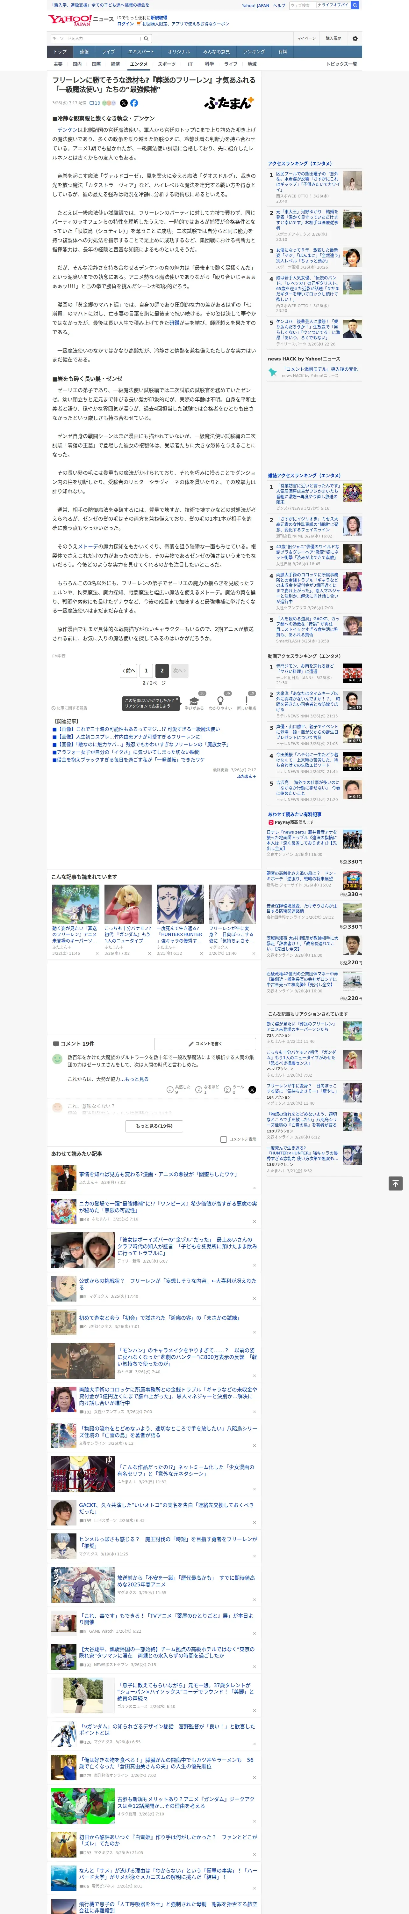Open the ランキング navigation tab
The width and height of the screenshot is (409, 1914).
(x=254, y=52)
